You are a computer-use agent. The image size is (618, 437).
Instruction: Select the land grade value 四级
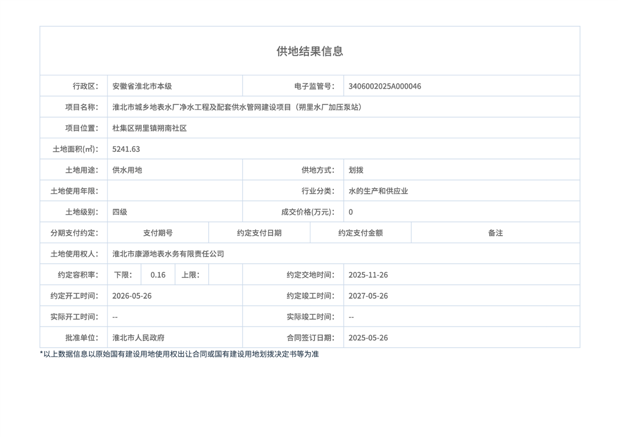pos(120,212)
